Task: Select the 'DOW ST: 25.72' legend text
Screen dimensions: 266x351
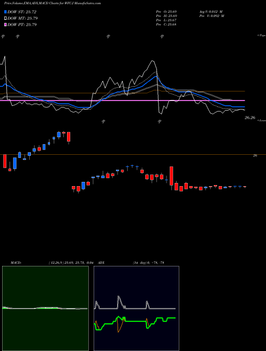Action: tap(22, 12)
